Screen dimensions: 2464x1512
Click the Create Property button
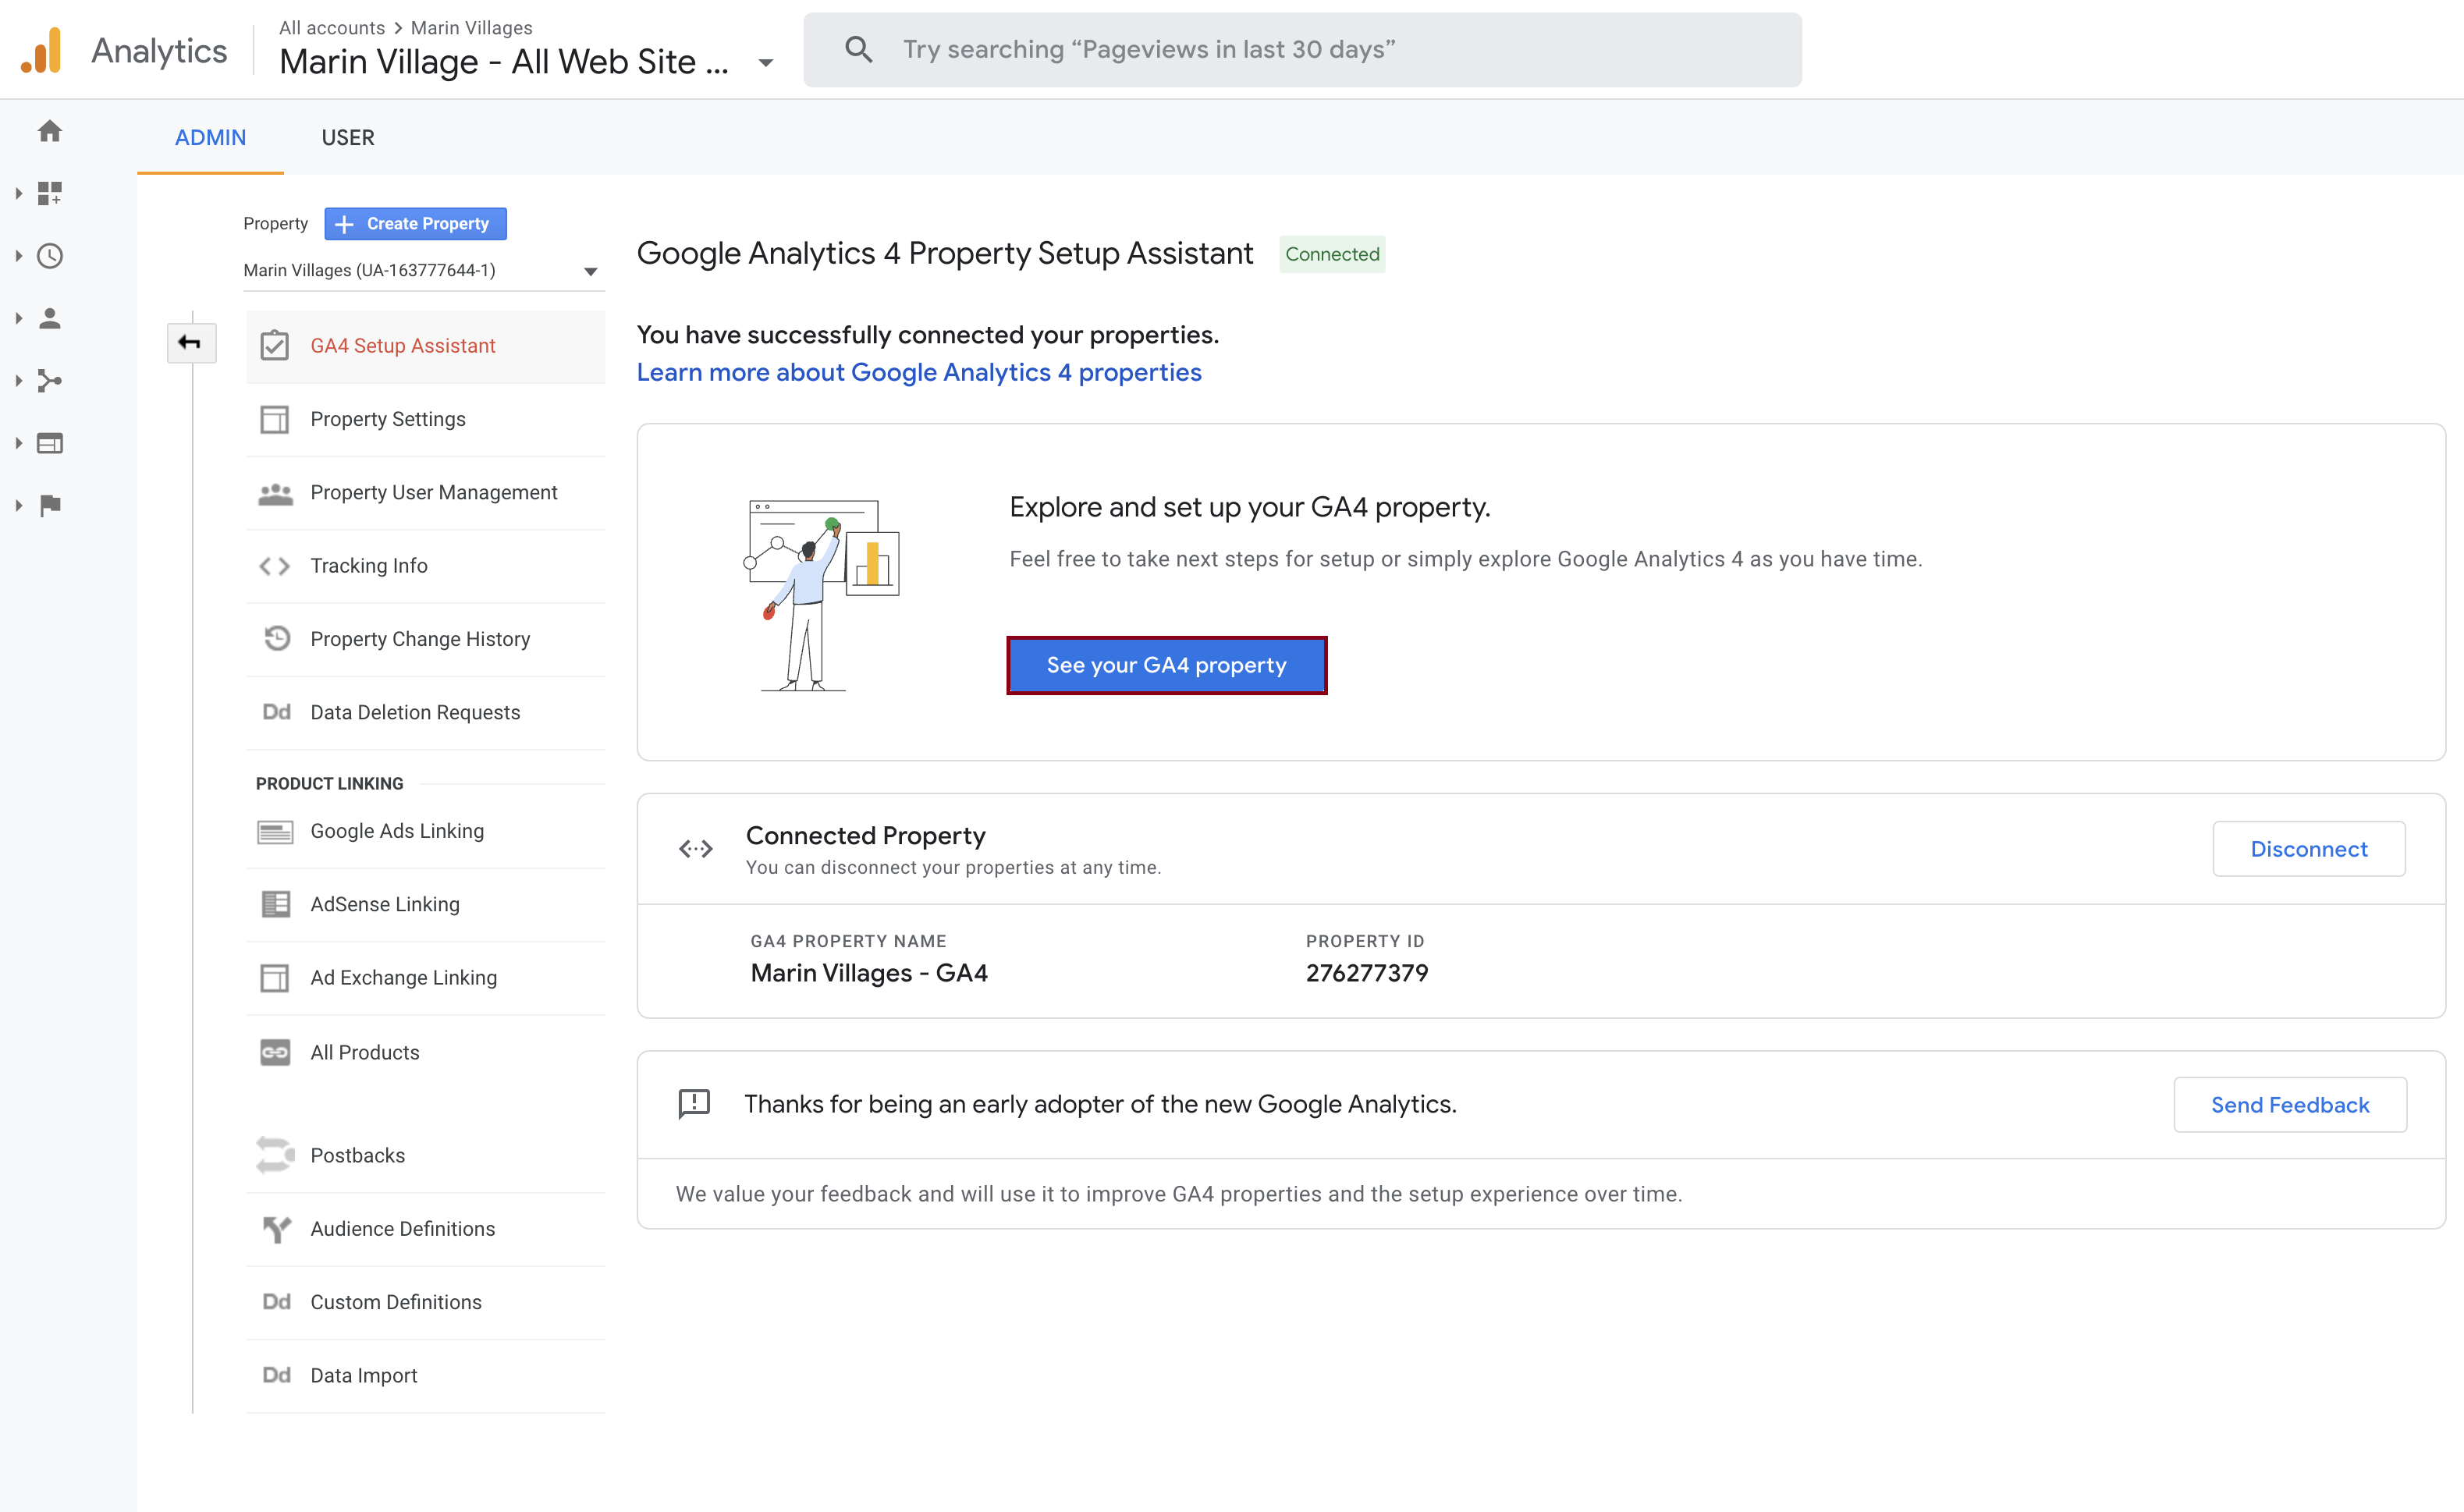coord(415,224)
